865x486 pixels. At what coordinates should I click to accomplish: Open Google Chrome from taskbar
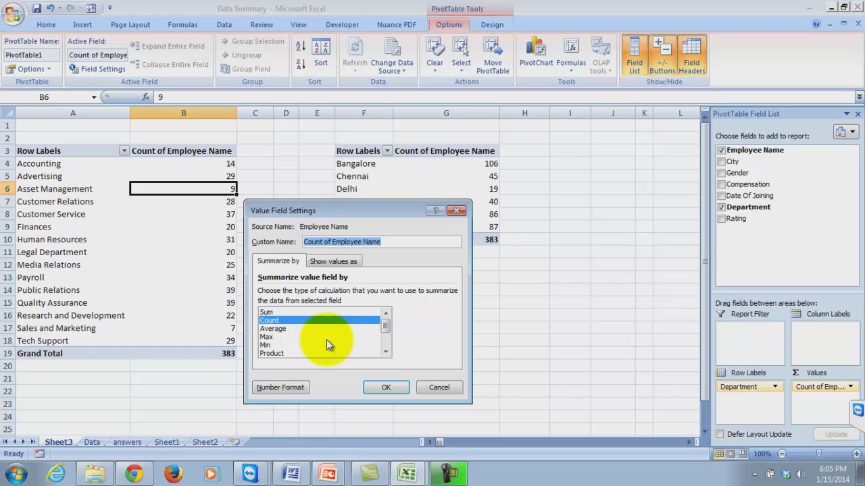pos(134,474)
